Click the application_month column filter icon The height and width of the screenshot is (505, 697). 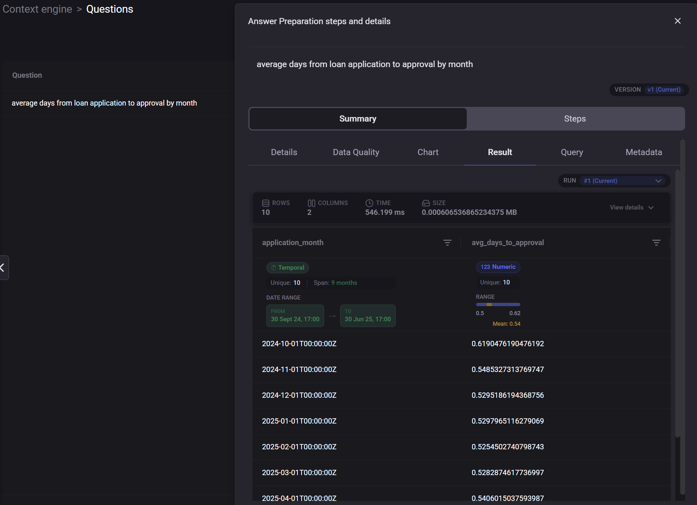(x=447, y=243)
